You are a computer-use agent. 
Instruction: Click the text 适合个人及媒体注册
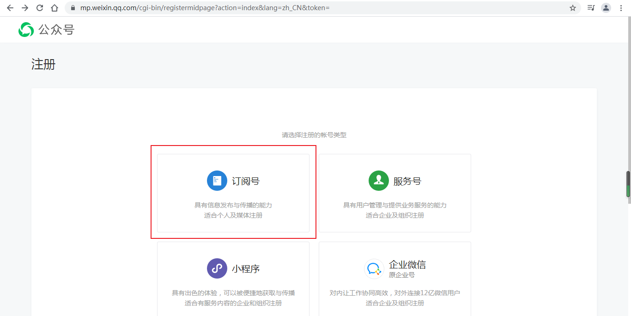click(233, 215)
